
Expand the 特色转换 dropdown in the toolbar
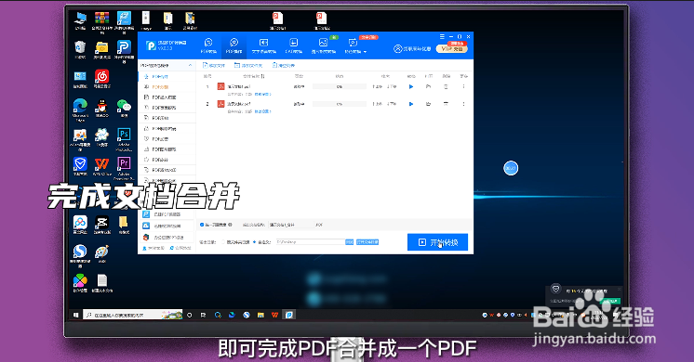[x=355, y=45]
